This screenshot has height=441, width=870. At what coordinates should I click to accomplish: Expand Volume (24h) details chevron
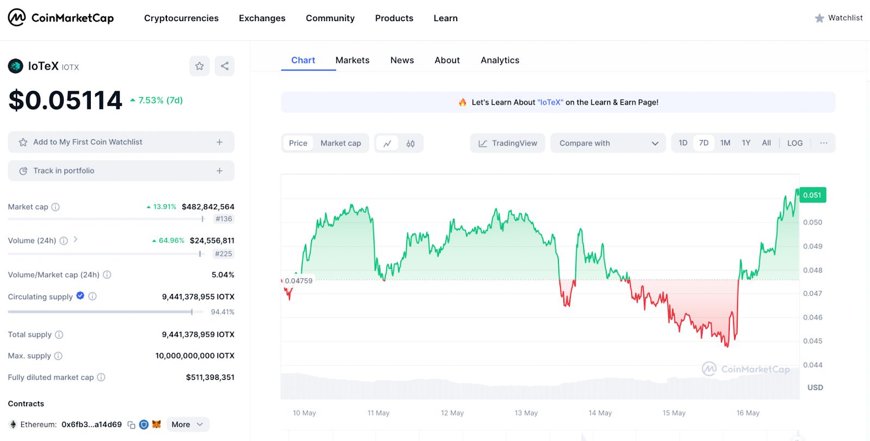tap(76, 240)
